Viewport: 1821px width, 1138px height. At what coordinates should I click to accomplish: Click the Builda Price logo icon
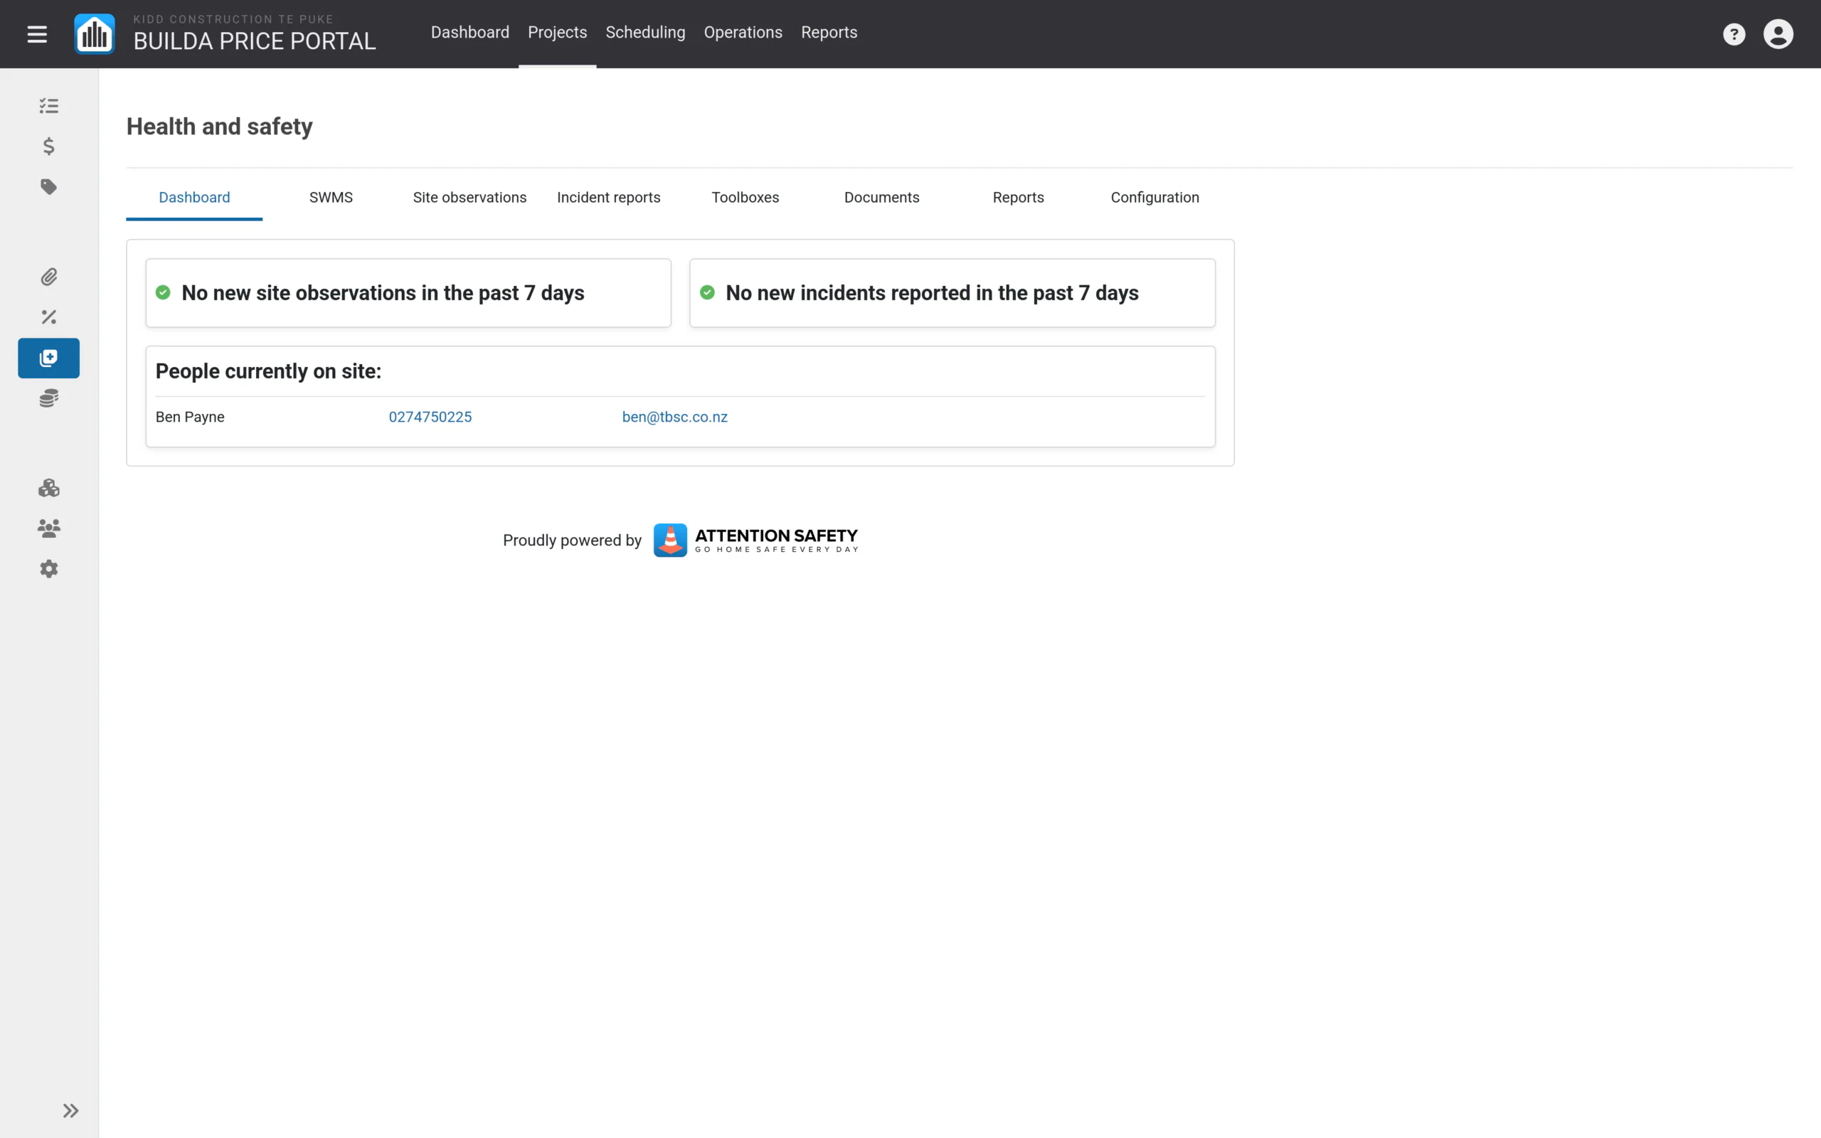pos(94,34)
